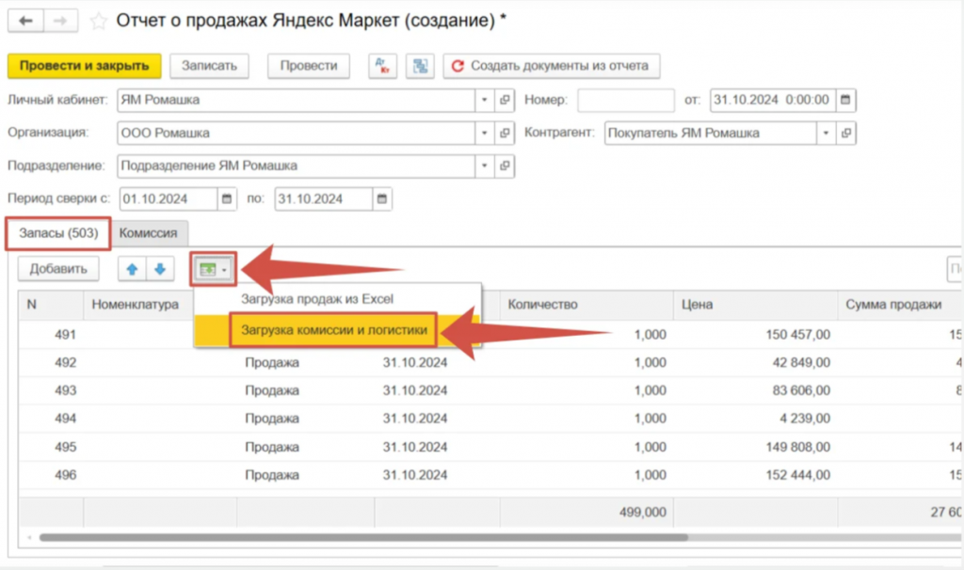Choose Загрузка продаж из Excel menu item
This screenshot has width=964, height=570.
pos(316,299)
